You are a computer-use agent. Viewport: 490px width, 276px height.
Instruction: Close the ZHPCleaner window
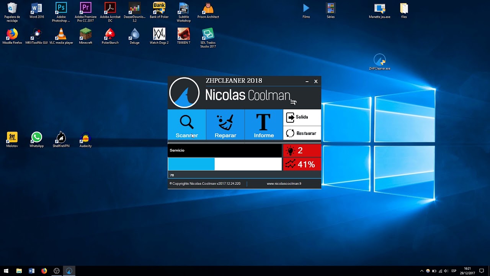(x=316, y=81)
